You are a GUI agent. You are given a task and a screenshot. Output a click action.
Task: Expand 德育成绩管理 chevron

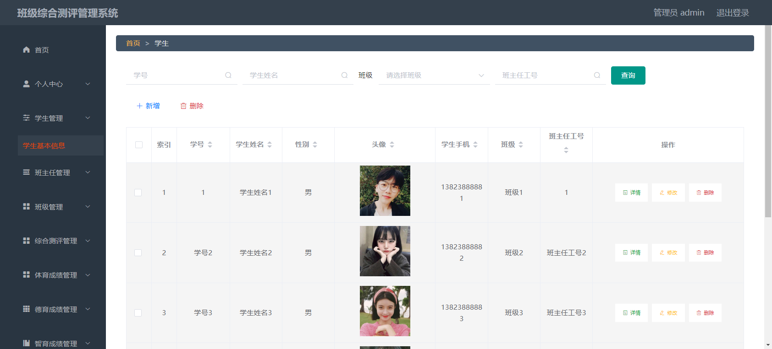click(x=88, y=309)
